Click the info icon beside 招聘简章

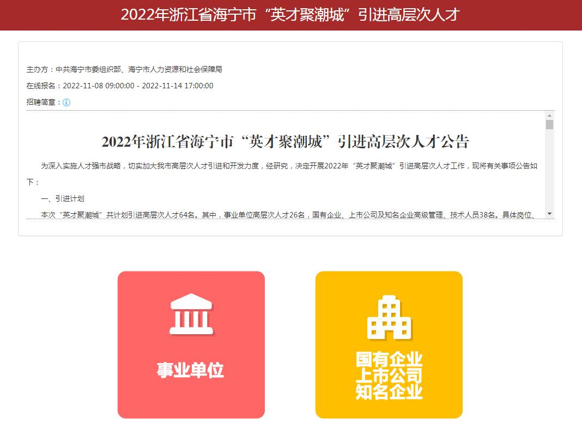(66, 102)
